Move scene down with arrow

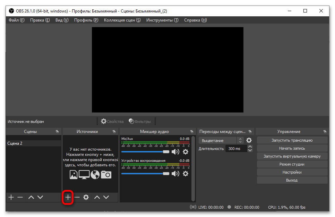(x=40, y=197)
